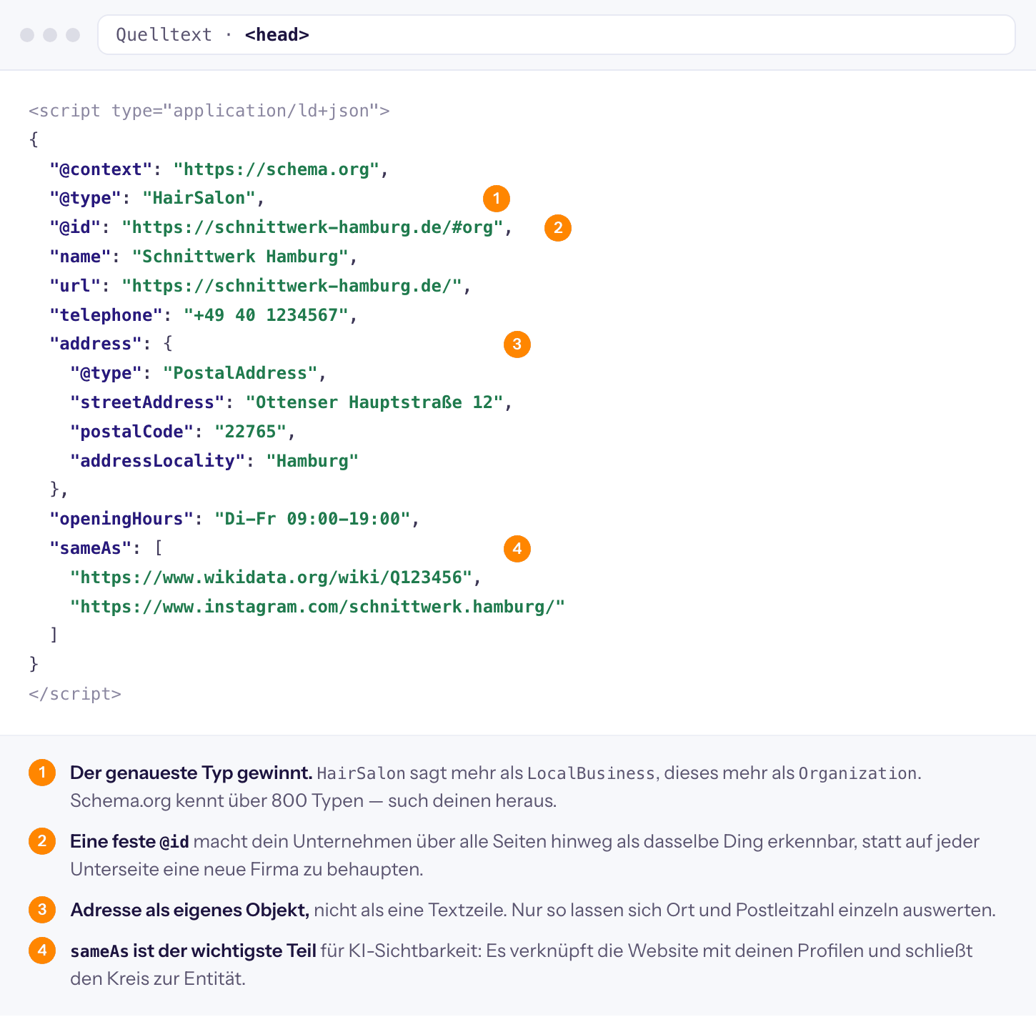1036x1017 pixels.
Task: Select the "address" key
Action: 96,344
